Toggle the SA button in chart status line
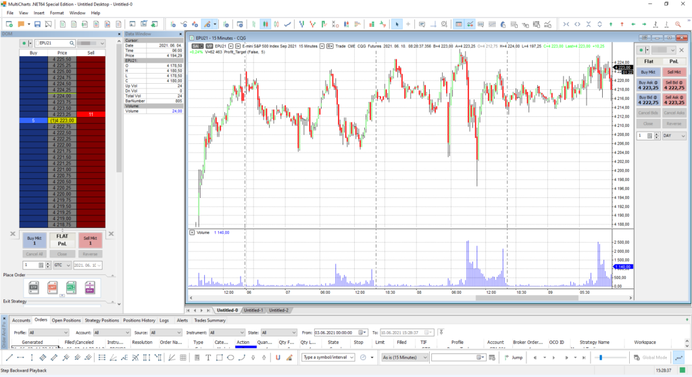692x377 pixels. click(x=194, y=46)
